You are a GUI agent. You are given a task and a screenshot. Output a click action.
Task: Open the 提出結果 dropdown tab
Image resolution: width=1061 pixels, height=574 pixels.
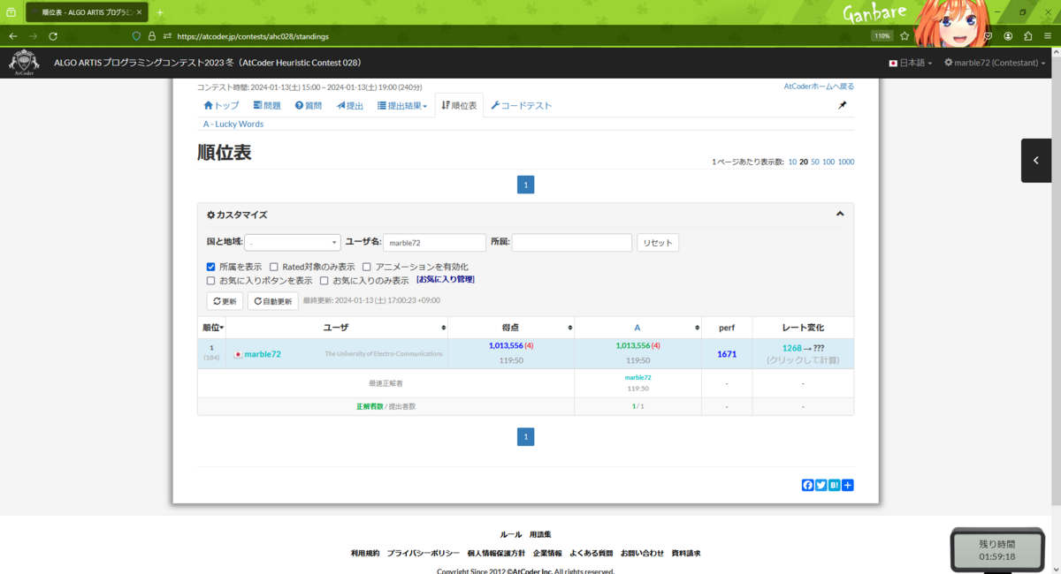pyautogui.click(x=402, y=106)
